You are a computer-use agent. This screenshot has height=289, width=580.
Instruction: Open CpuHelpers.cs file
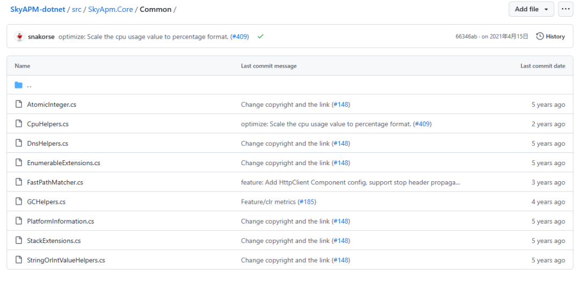(48, 124)
